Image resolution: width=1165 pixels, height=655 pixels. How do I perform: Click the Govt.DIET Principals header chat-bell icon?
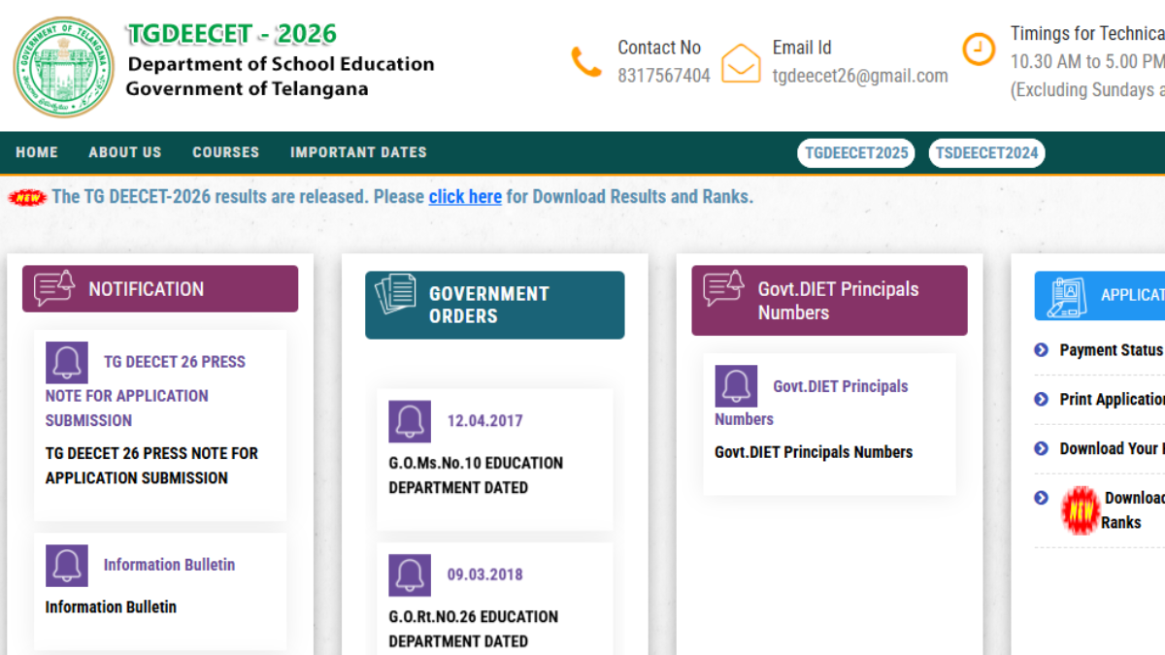pyautogui.click(x=724, y=288)
